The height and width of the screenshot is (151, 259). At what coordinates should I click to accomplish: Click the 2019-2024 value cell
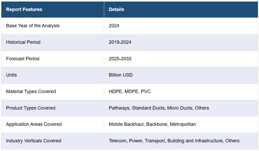coord(181,42)
